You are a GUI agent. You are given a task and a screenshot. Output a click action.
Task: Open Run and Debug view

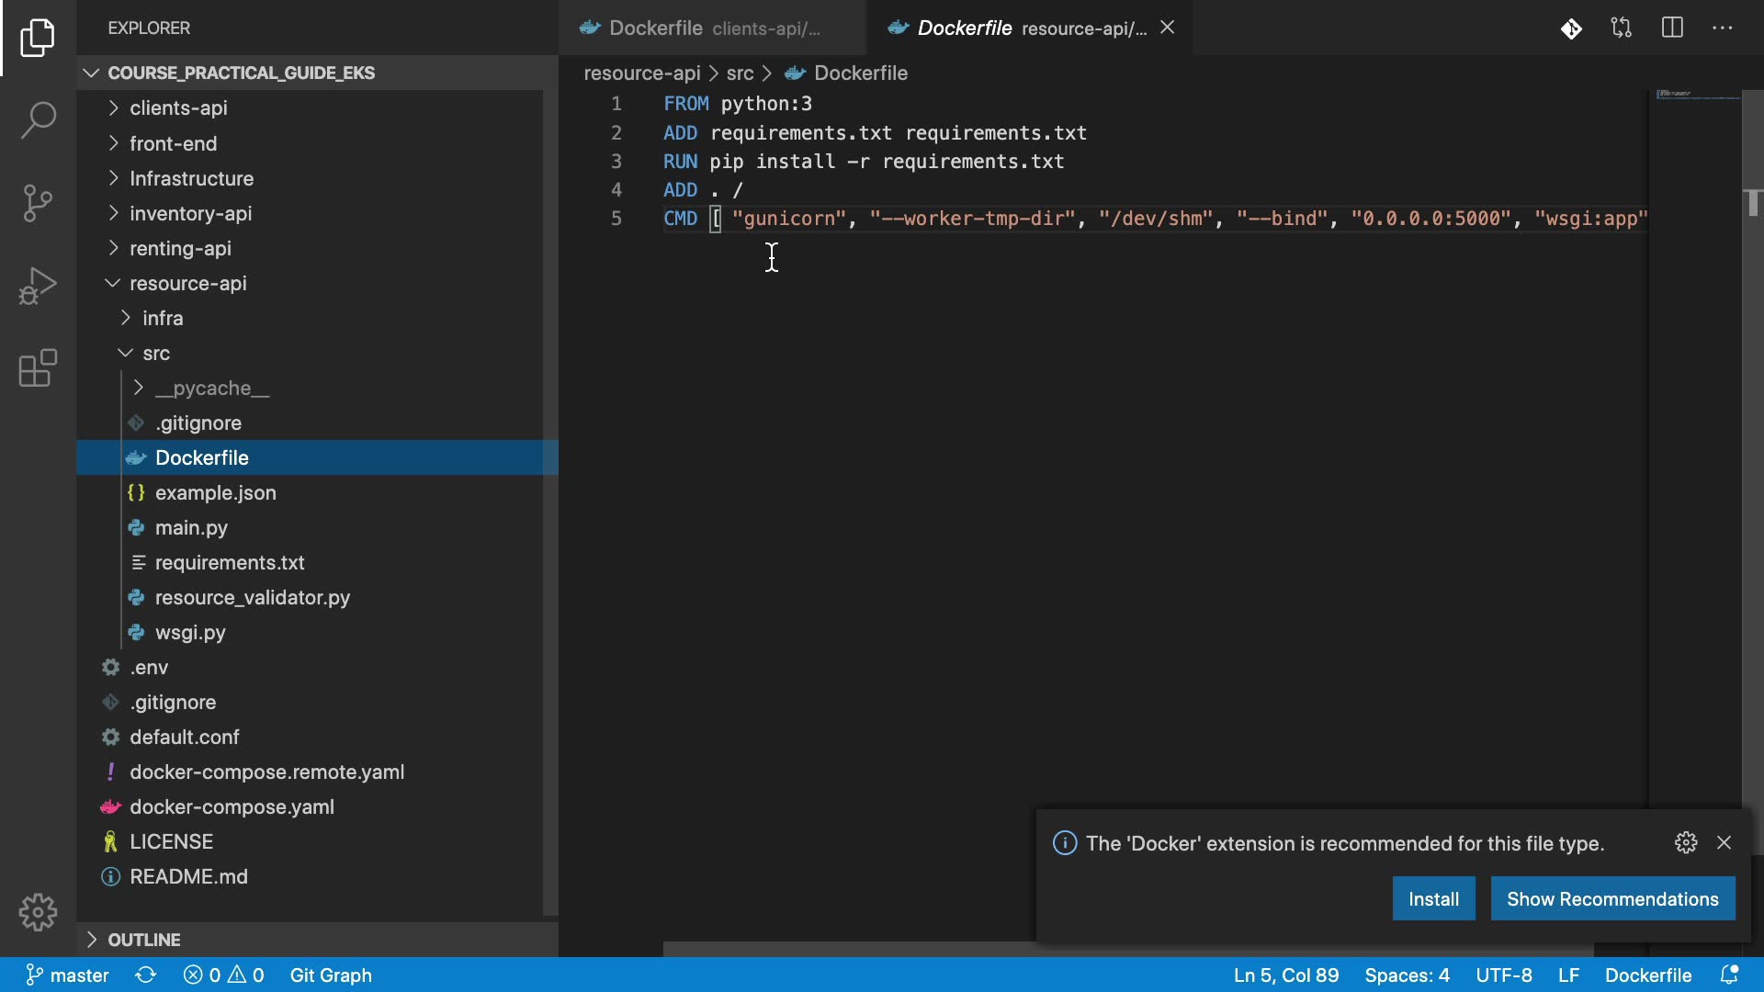(38, 286)
